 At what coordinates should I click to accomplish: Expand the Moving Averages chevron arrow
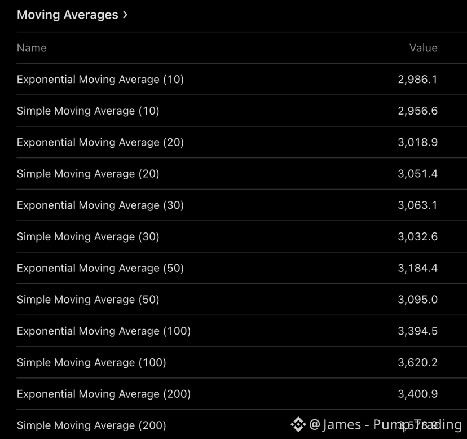point(125,15)
